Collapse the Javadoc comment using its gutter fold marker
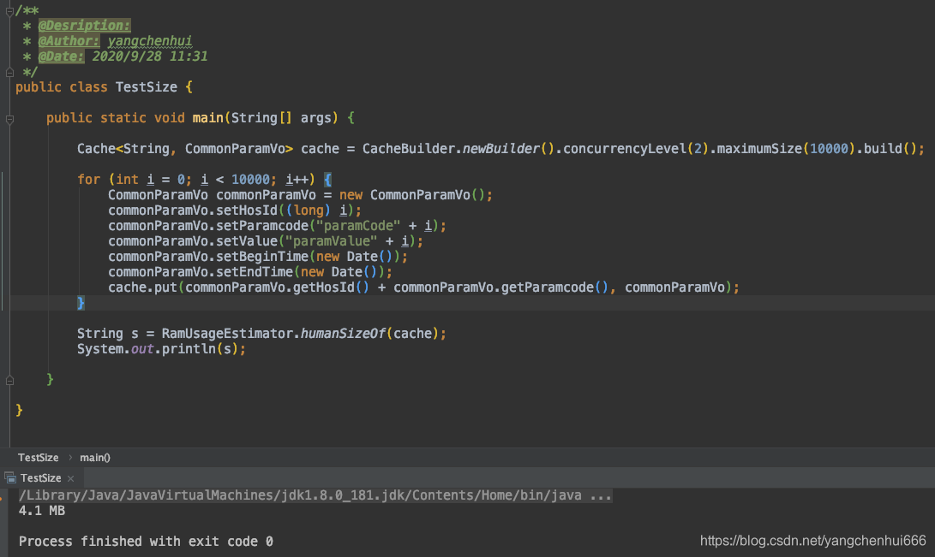 (8, 10)
